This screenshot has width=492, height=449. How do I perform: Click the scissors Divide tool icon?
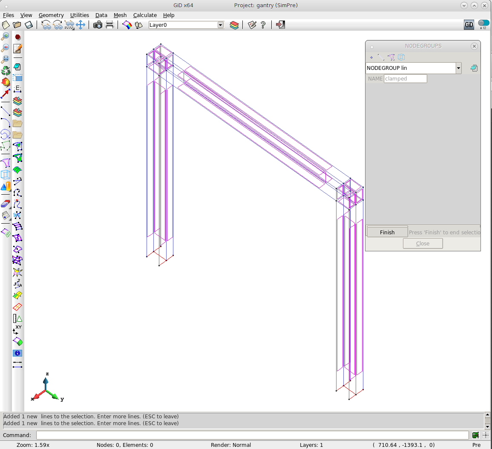[x=17, y=215]
